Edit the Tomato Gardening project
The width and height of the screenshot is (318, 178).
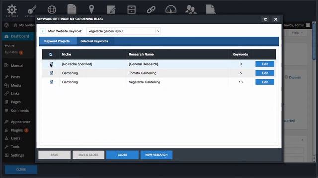tap(265, 73)
